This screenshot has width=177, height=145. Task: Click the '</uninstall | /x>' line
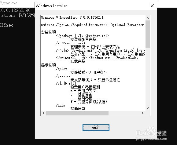coord(97,58)
